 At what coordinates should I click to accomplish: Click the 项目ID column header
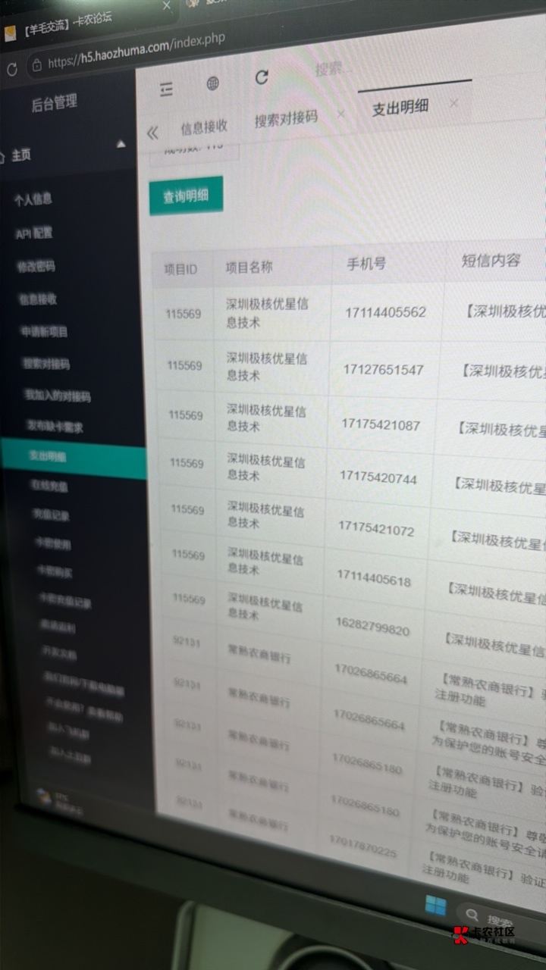click(180, 269)
